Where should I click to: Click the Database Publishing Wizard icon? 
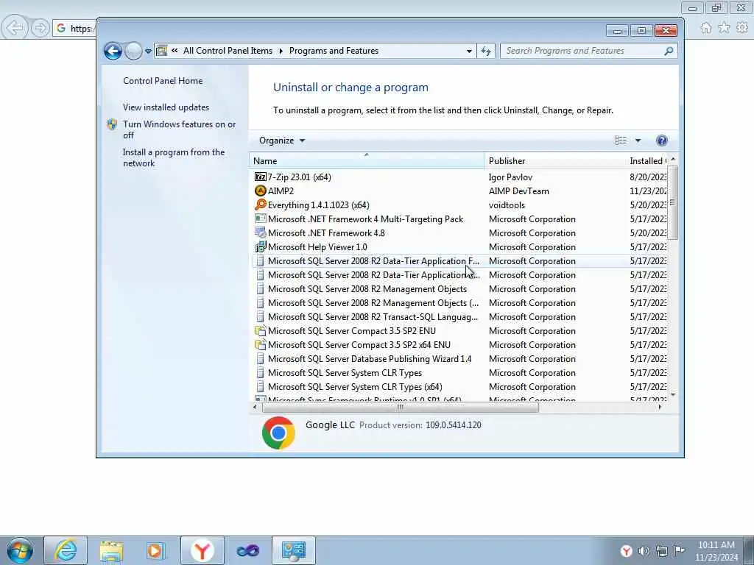[260, 358]
